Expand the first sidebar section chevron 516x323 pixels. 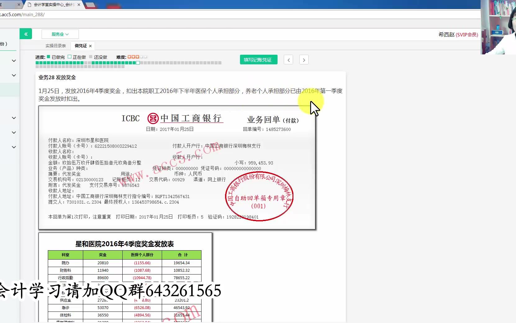[x=14, y=61]
